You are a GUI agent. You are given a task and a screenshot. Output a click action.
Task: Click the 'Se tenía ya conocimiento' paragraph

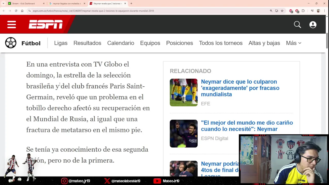(87, 155)
